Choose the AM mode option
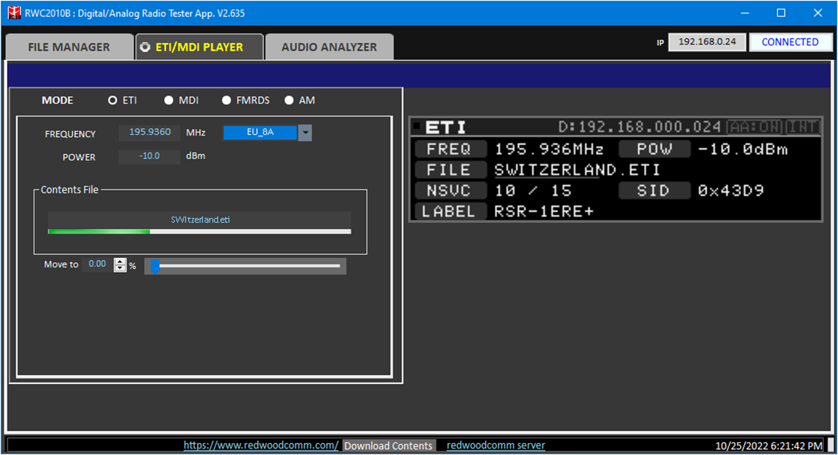 (x=289, y=100)
